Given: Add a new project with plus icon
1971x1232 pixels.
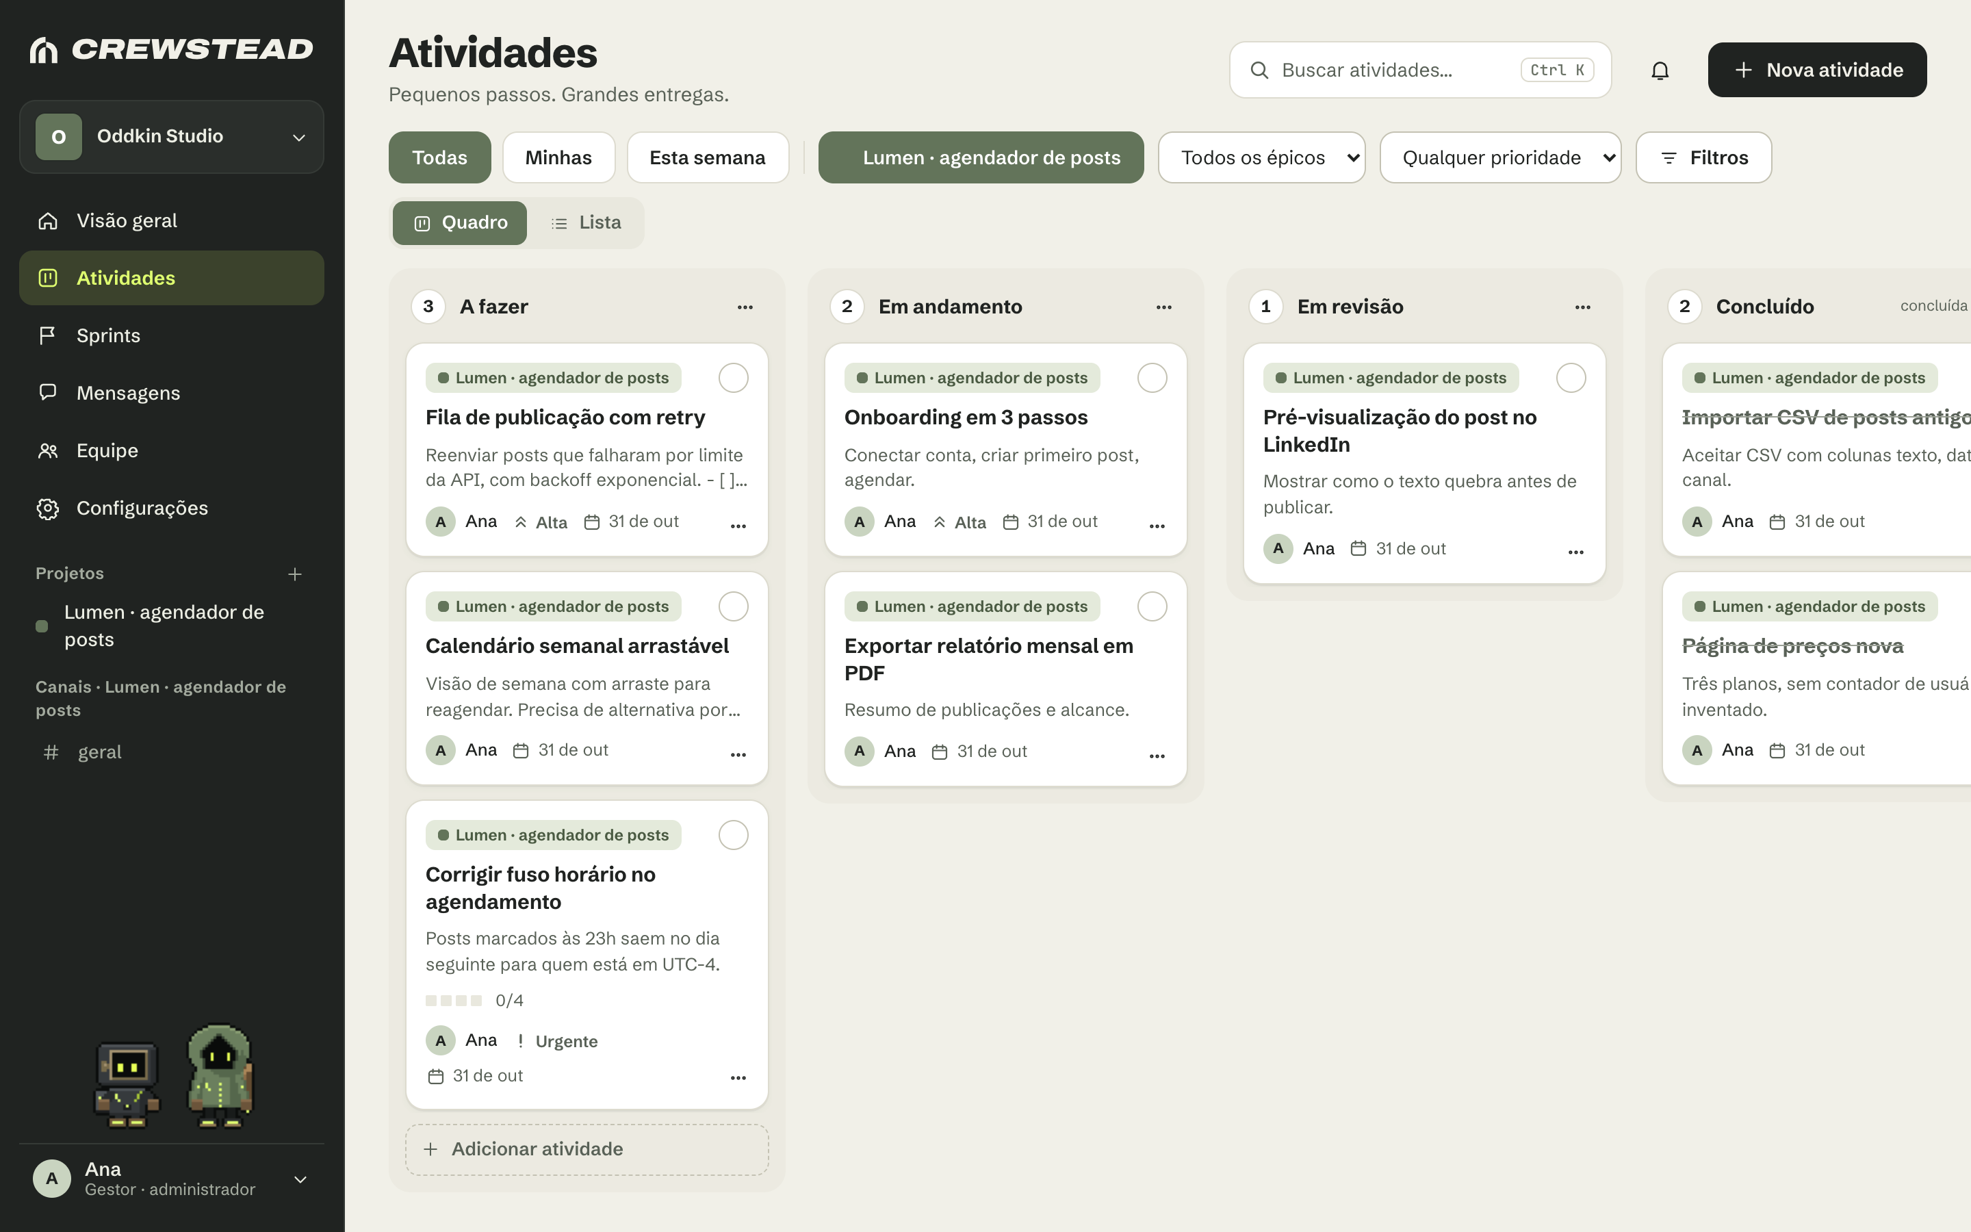Looking at the screenshot, I should click(295, 574).
